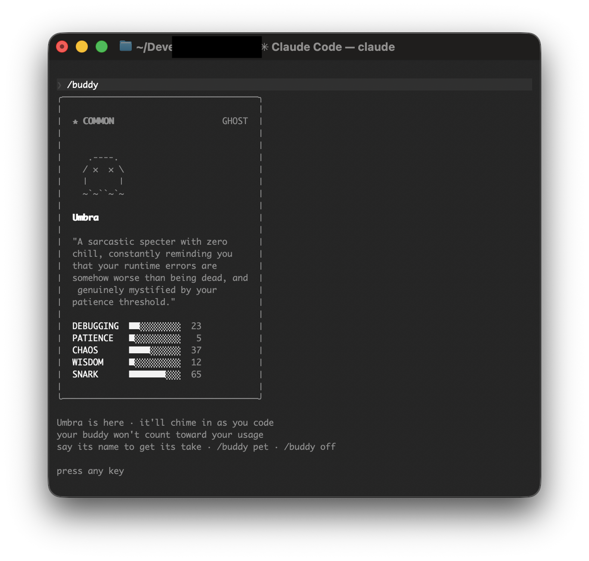The width and height of the screenshot is (589, 561).
Task: Click the ~/Deve path text in title bar
Action: tap(154, 47)
